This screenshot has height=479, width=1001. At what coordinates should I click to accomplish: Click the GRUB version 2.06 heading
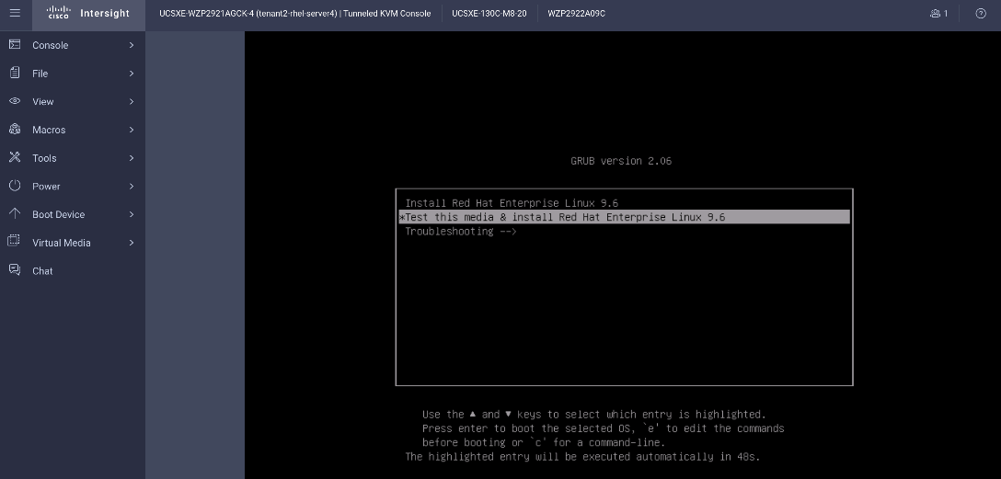click(x=620, y=161)
